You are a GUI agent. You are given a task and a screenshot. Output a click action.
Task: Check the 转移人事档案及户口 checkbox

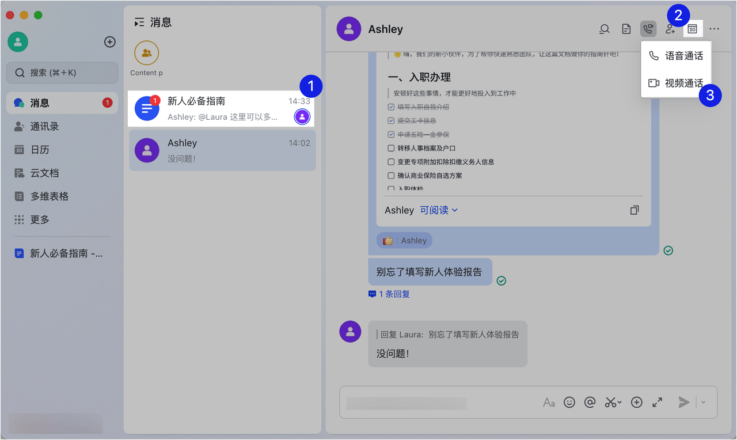point(392,149)
